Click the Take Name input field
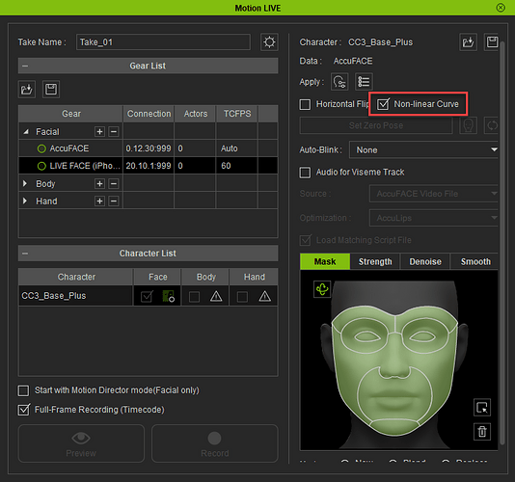This screenshot has height=482, width=515. (x=163, y=42)
